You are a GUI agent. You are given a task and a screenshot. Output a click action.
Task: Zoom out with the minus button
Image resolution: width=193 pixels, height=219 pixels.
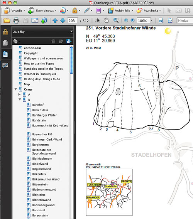pos(126,20)
